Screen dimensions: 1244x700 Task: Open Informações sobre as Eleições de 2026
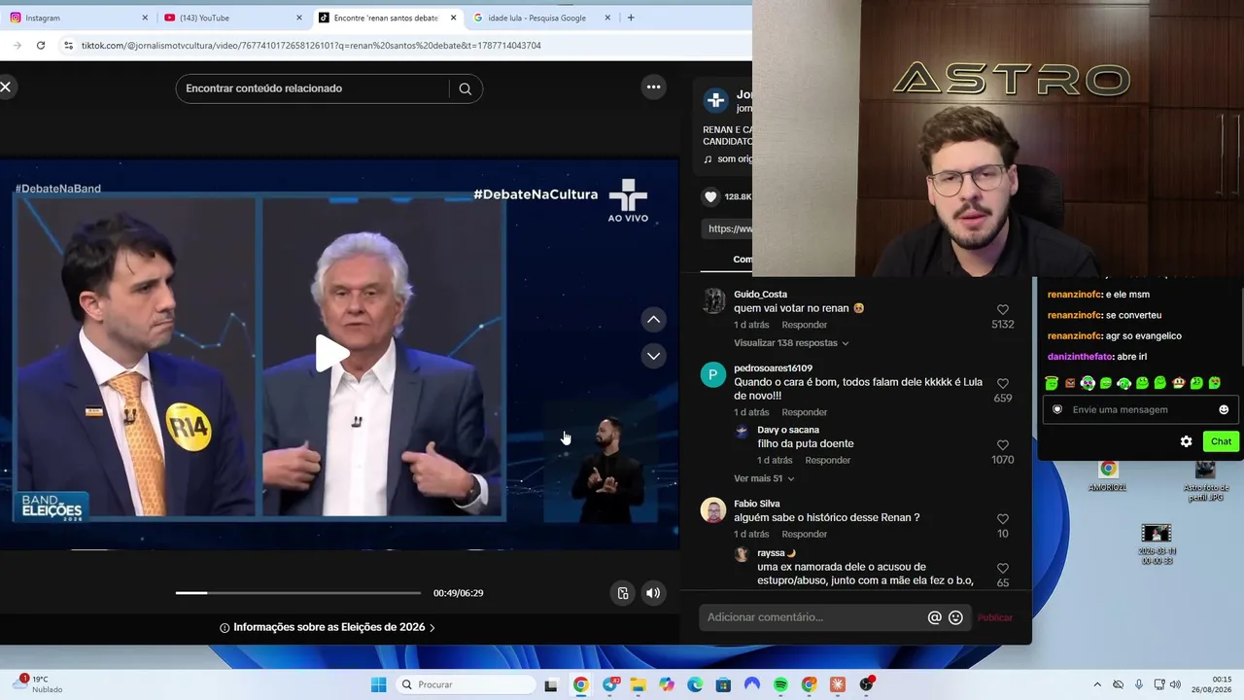coord(328,628)
